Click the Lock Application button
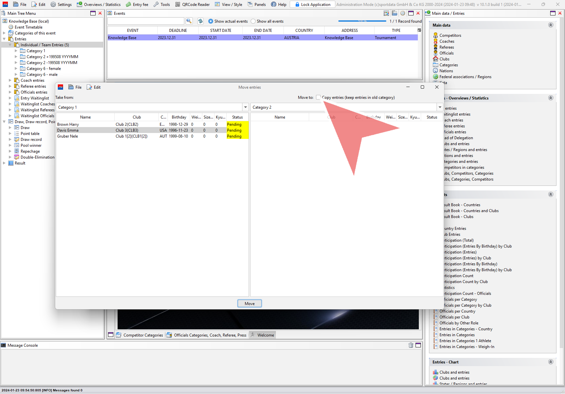This screenshot has height=394, width=565. [313, 4]
